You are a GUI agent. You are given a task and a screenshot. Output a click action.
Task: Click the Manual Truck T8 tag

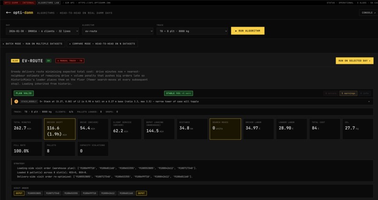click(x=70, y=61)
